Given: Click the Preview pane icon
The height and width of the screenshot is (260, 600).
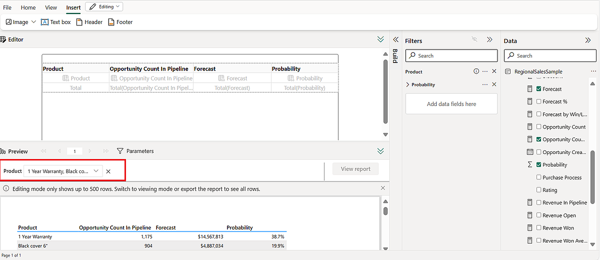Looking at the screenshot, I should 3,151.
